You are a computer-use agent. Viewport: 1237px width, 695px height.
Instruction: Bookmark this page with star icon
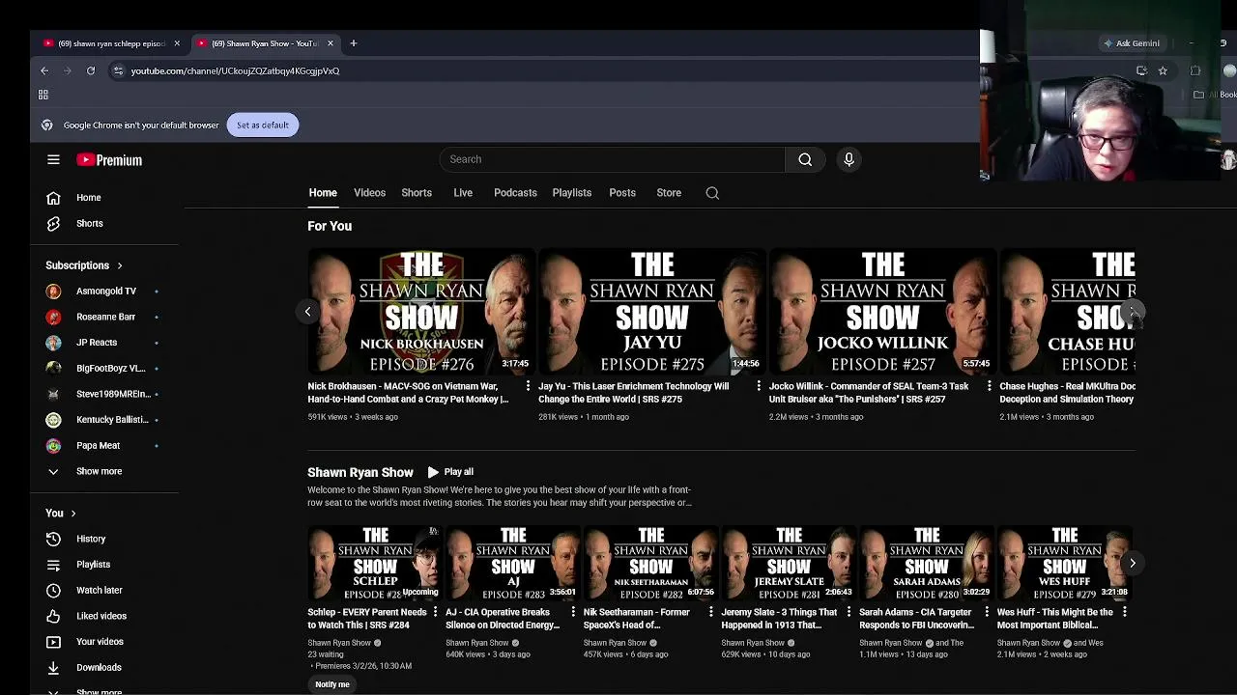[x=1163, y=70]
